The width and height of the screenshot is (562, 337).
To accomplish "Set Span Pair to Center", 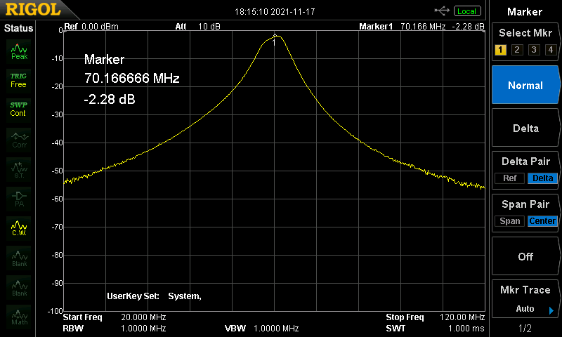I will tap(542, 221).
